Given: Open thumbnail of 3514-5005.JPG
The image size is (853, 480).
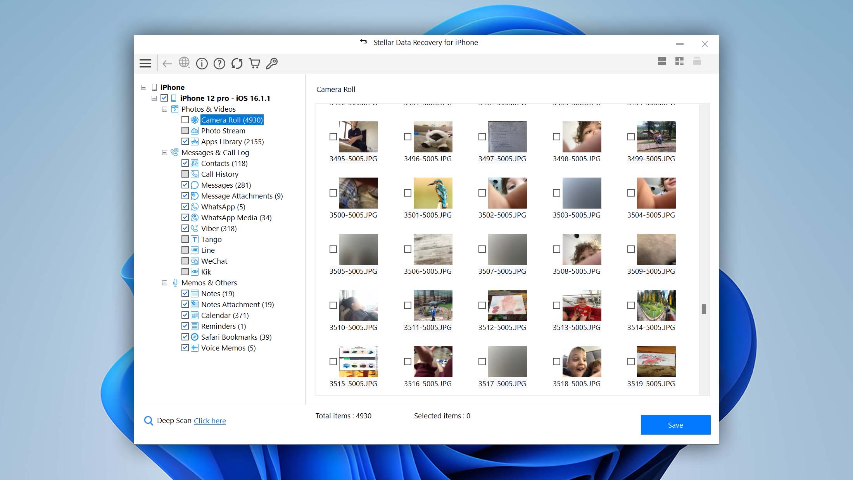Looking at the screenshot, I should (x=656, y=306).
